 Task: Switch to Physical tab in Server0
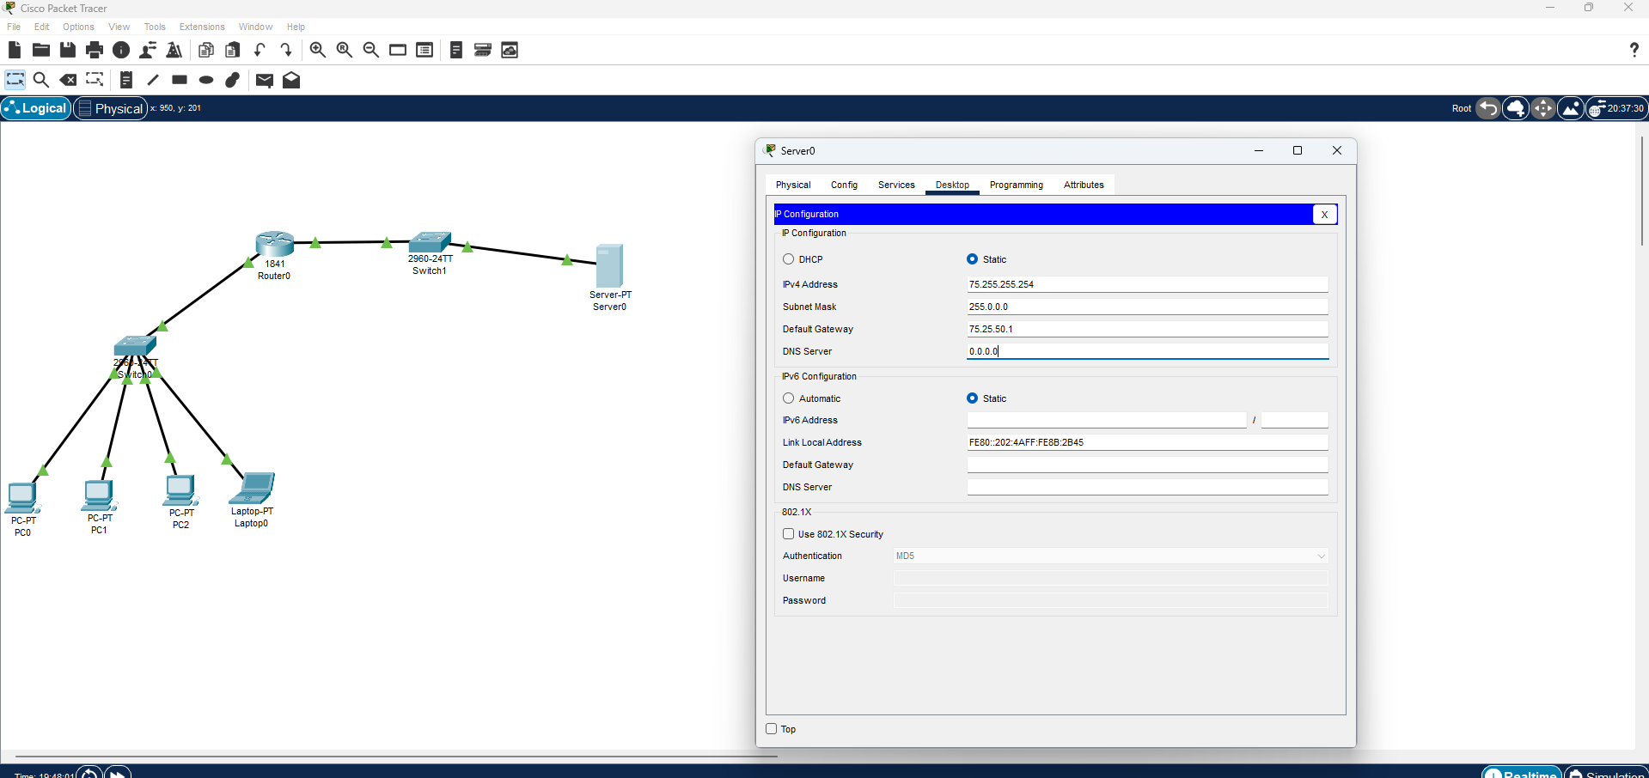pyautogui.click(x=793, y=185)
